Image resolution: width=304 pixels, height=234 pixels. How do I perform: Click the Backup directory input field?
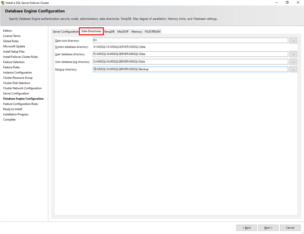(191, 69)
